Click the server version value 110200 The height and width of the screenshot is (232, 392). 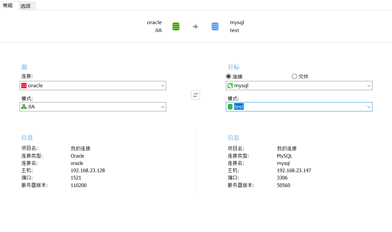click(79, 185)
